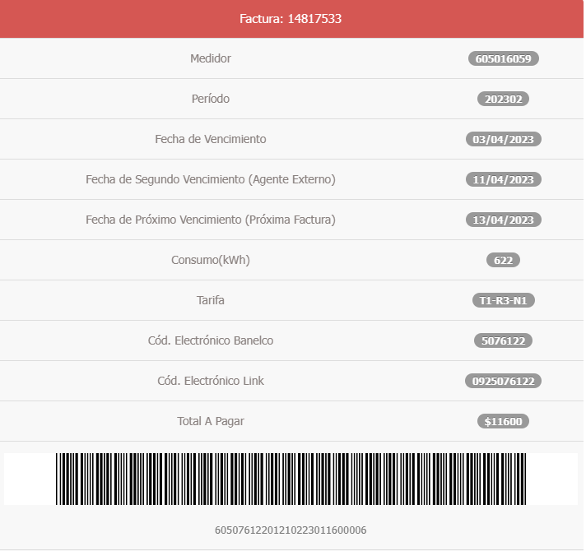
Task: Click the Período value 202302
Action: [504, 99]
